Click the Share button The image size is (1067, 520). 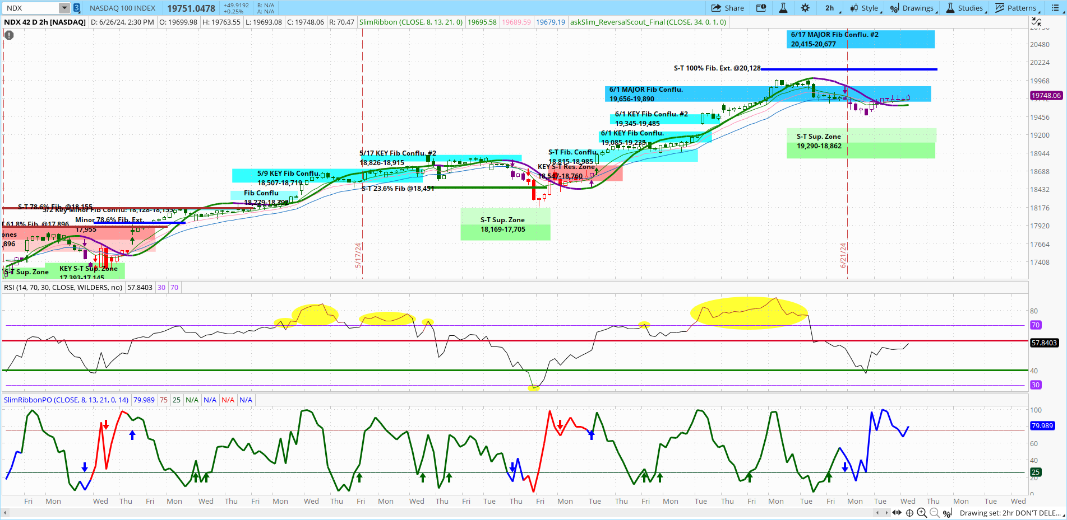pyautogui.click(x=727, y=8)
